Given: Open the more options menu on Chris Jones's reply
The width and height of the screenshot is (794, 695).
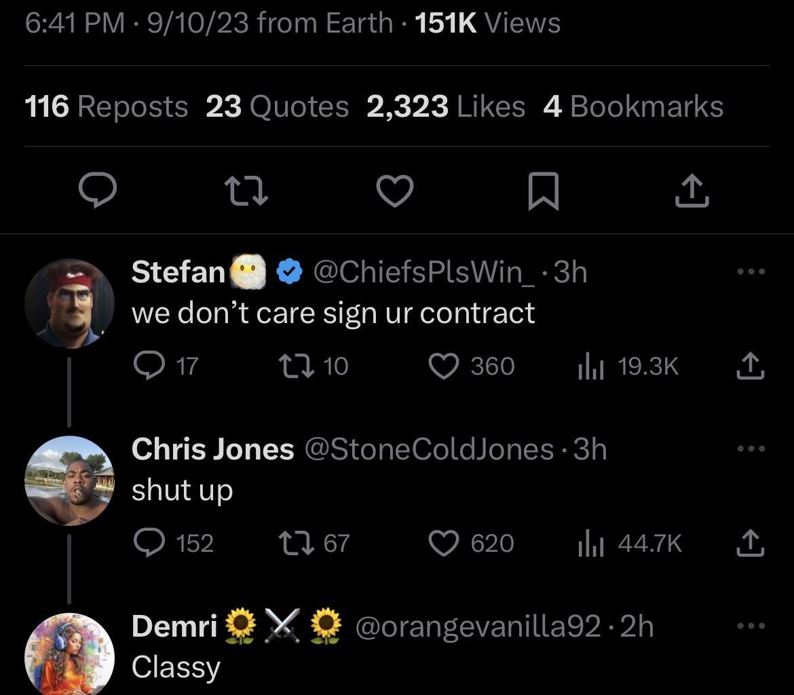Looking at the screenshot, I should pyautogui.click(x=751, y=448).
